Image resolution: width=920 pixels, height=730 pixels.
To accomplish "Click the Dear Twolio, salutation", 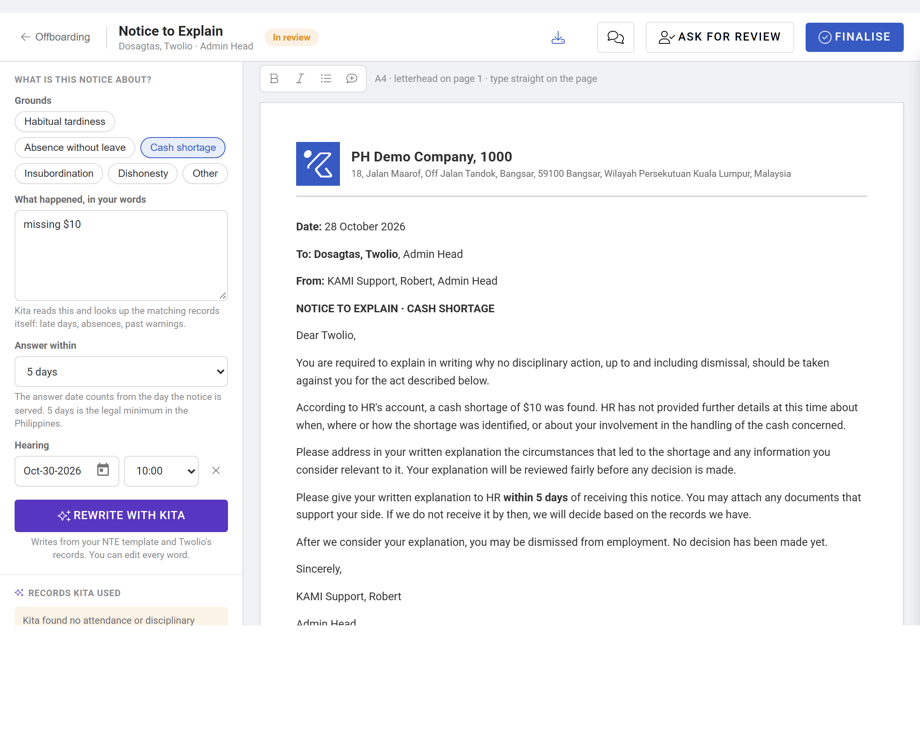I will (326, 335).
